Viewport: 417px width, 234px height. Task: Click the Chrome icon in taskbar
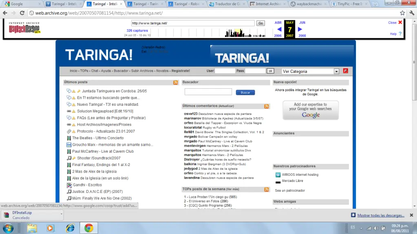tap(89, 228)
